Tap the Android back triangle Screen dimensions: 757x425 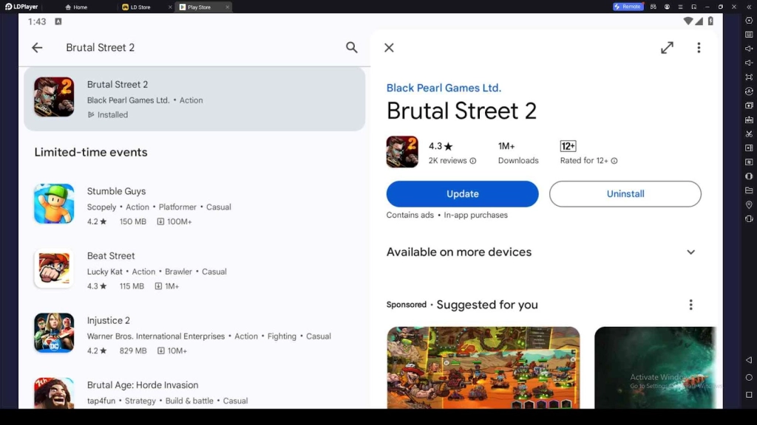point(749,360)
